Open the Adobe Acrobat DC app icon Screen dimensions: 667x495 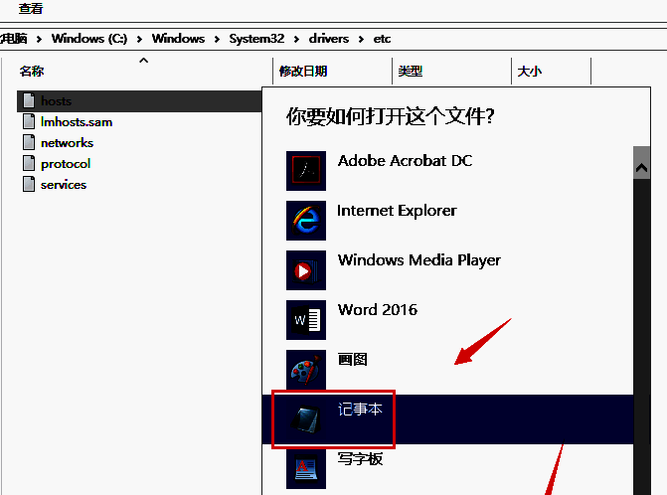coord(306,171)
